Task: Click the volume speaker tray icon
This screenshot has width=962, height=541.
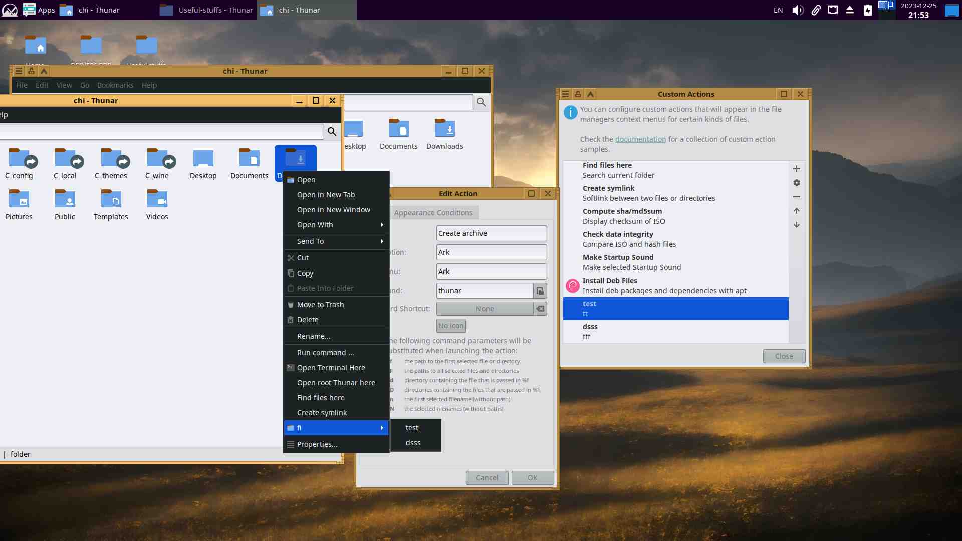Action: (x=797, y=10)
